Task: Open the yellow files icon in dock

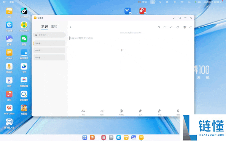Action: pos(126,138)
